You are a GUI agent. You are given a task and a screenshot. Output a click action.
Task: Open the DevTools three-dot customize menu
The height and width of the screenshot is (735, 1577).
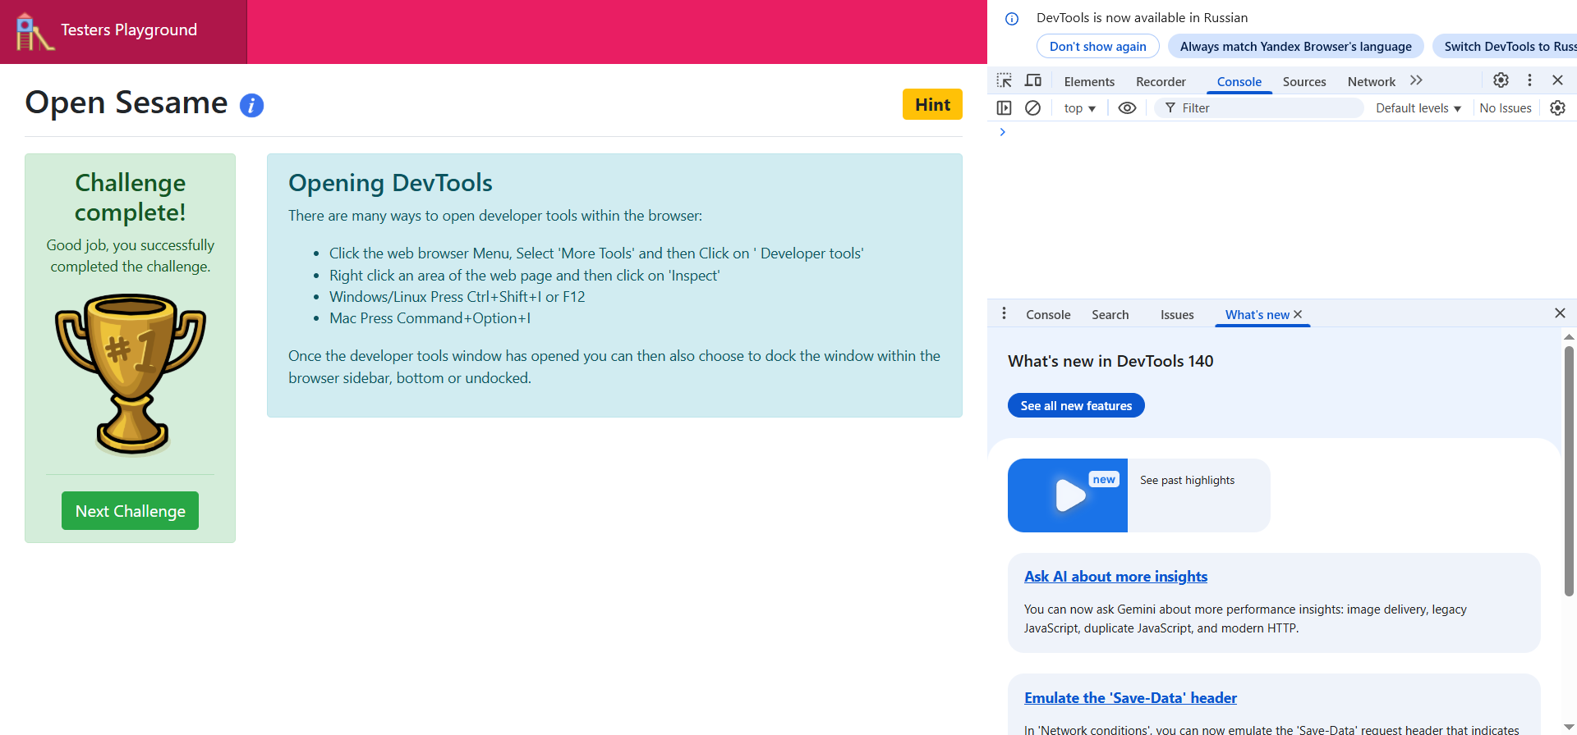pos(1529,80)
